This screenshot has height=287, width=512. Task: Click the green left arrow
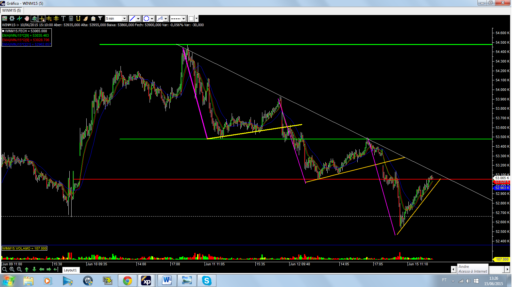tap(42, 269)
